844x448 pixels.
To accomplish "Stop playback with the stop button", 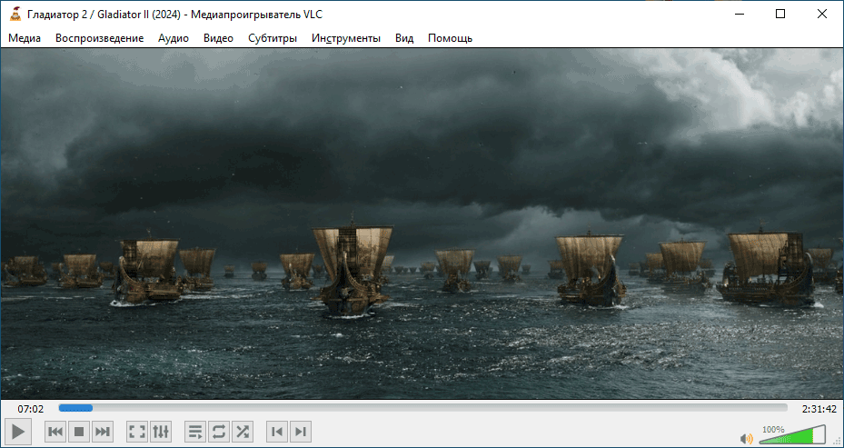I will click(79, 432).
